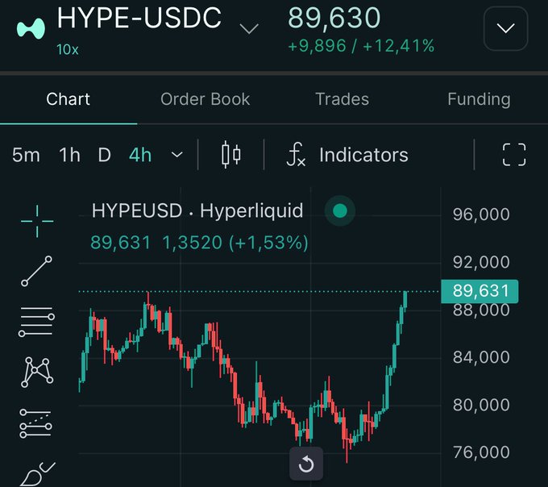Open the candlestick chart type selector
This screenshot has height=487, width=548.
click(x=231, y=155)
